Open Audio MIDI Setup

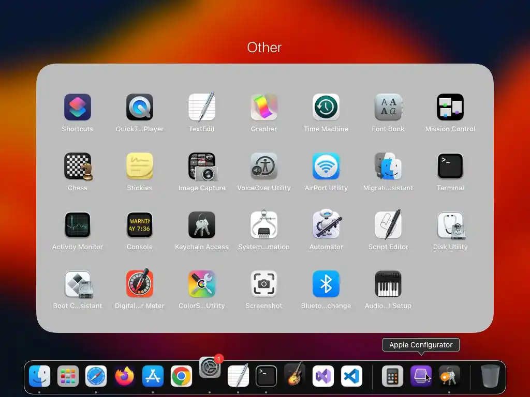coord(388,284)
